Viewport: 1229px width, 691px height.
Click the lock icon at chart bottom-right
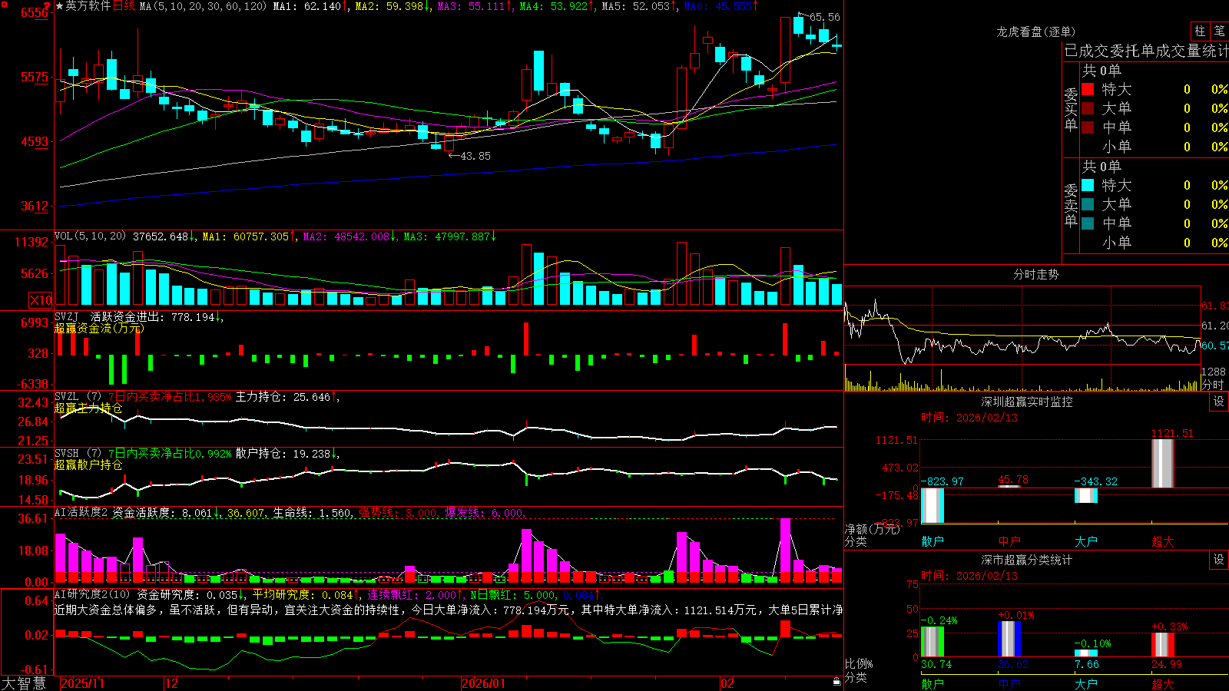[837, 682]
